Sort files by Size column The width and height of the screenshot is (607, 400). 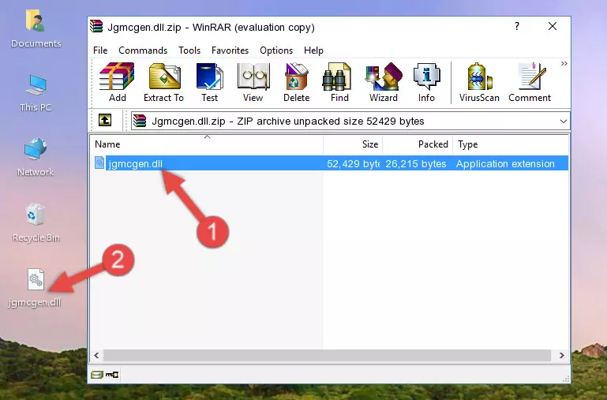353,144
